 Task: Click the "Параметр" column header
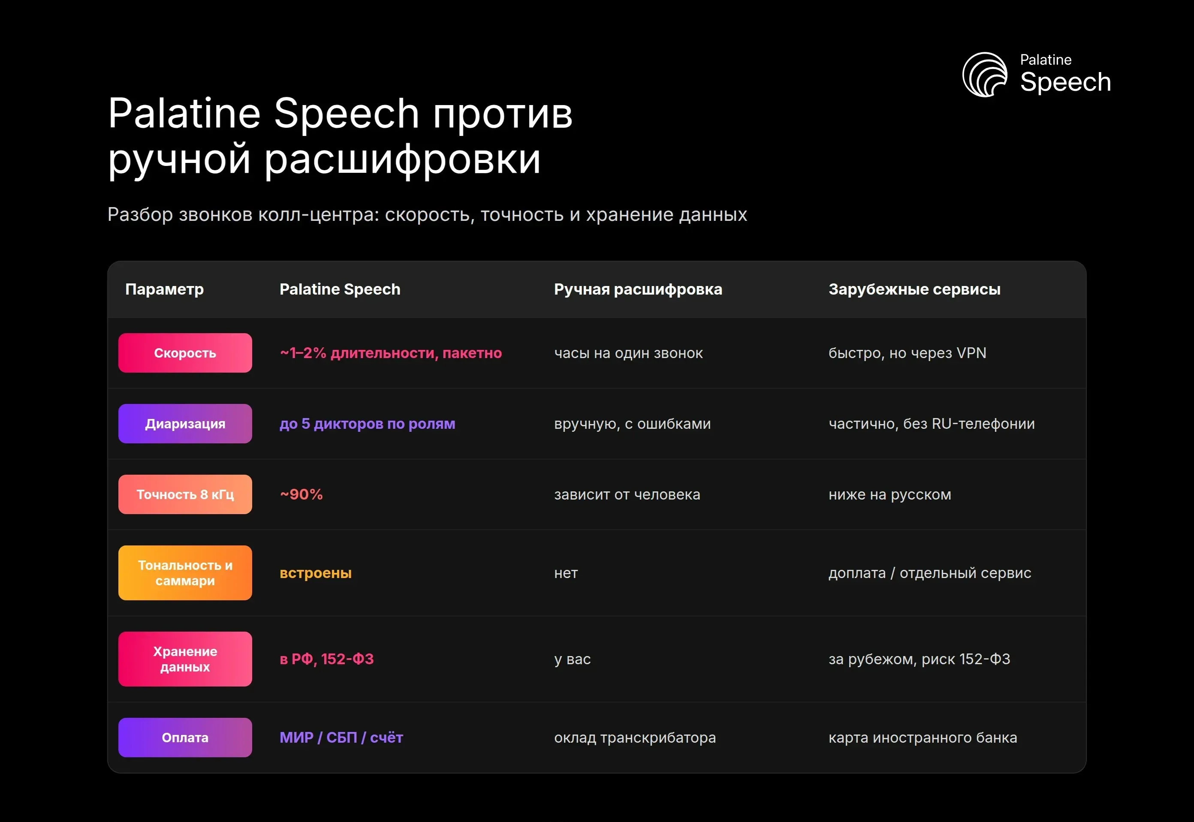[x=164, y=289]
